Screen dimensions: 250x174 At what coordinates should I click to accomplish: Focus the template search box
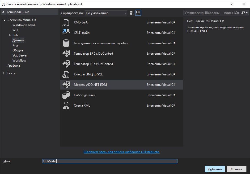tap(212, 13)
